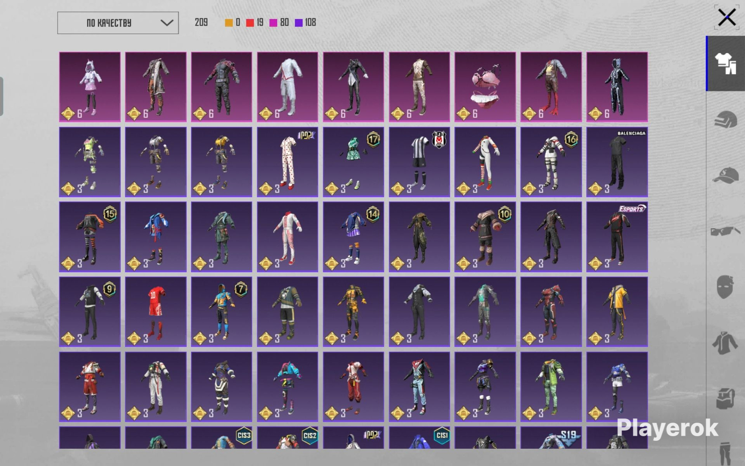Select the outfit with CIS3 badge
This screenshot has height=466, width=745.
tap(222, 438)
